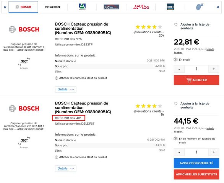224x183 pixels.
Task: Click the quantity field of the first product
Action: point(196,69)
